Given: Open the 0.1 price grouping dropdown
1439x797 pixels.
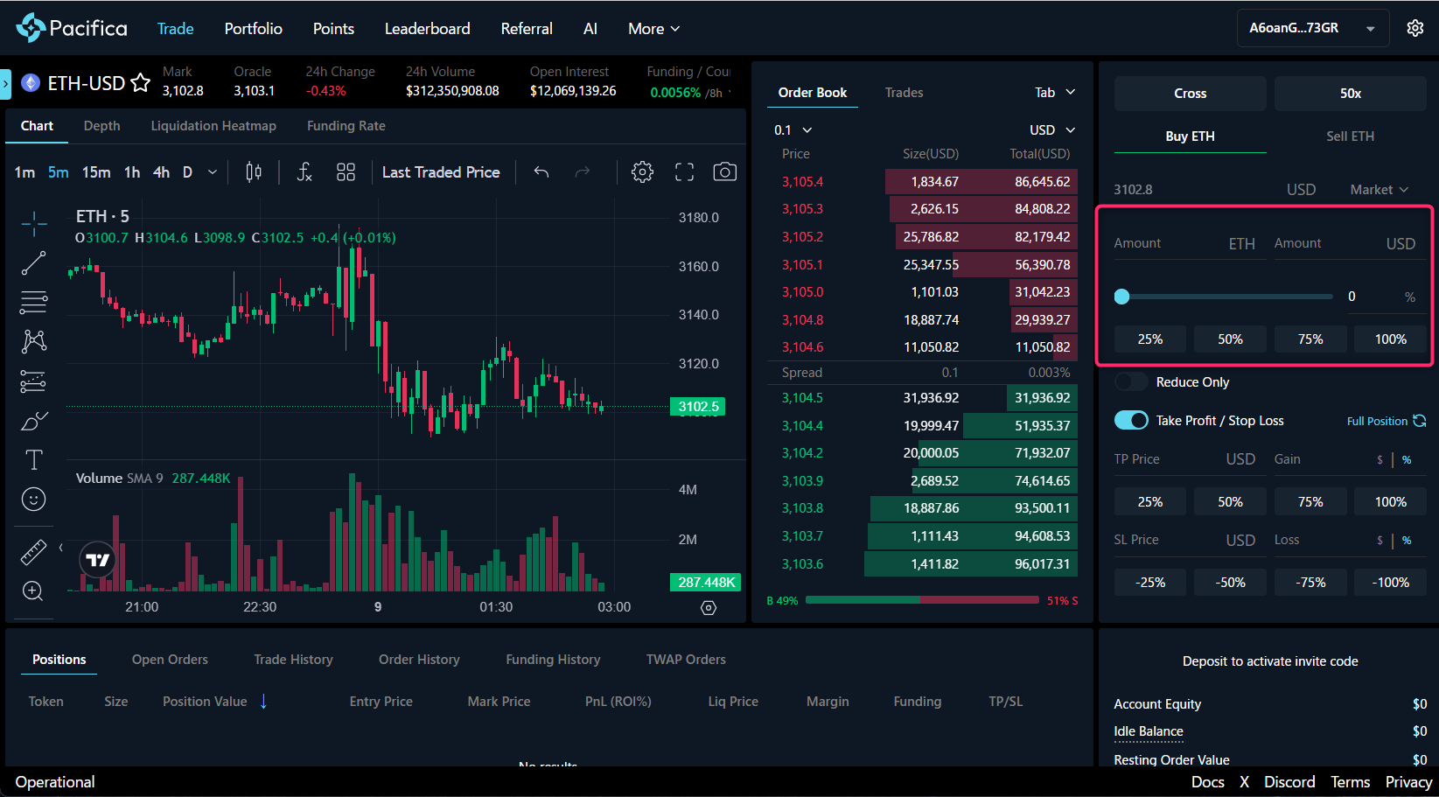Looking at the screenshot, I should [x=793, y=130].
